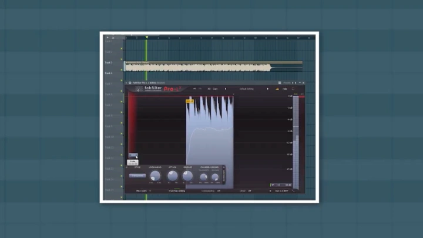The width and height of the screenshot is (423, 238).
Task: Mute Track 6 with its green dot
Action: click(122, 102)
